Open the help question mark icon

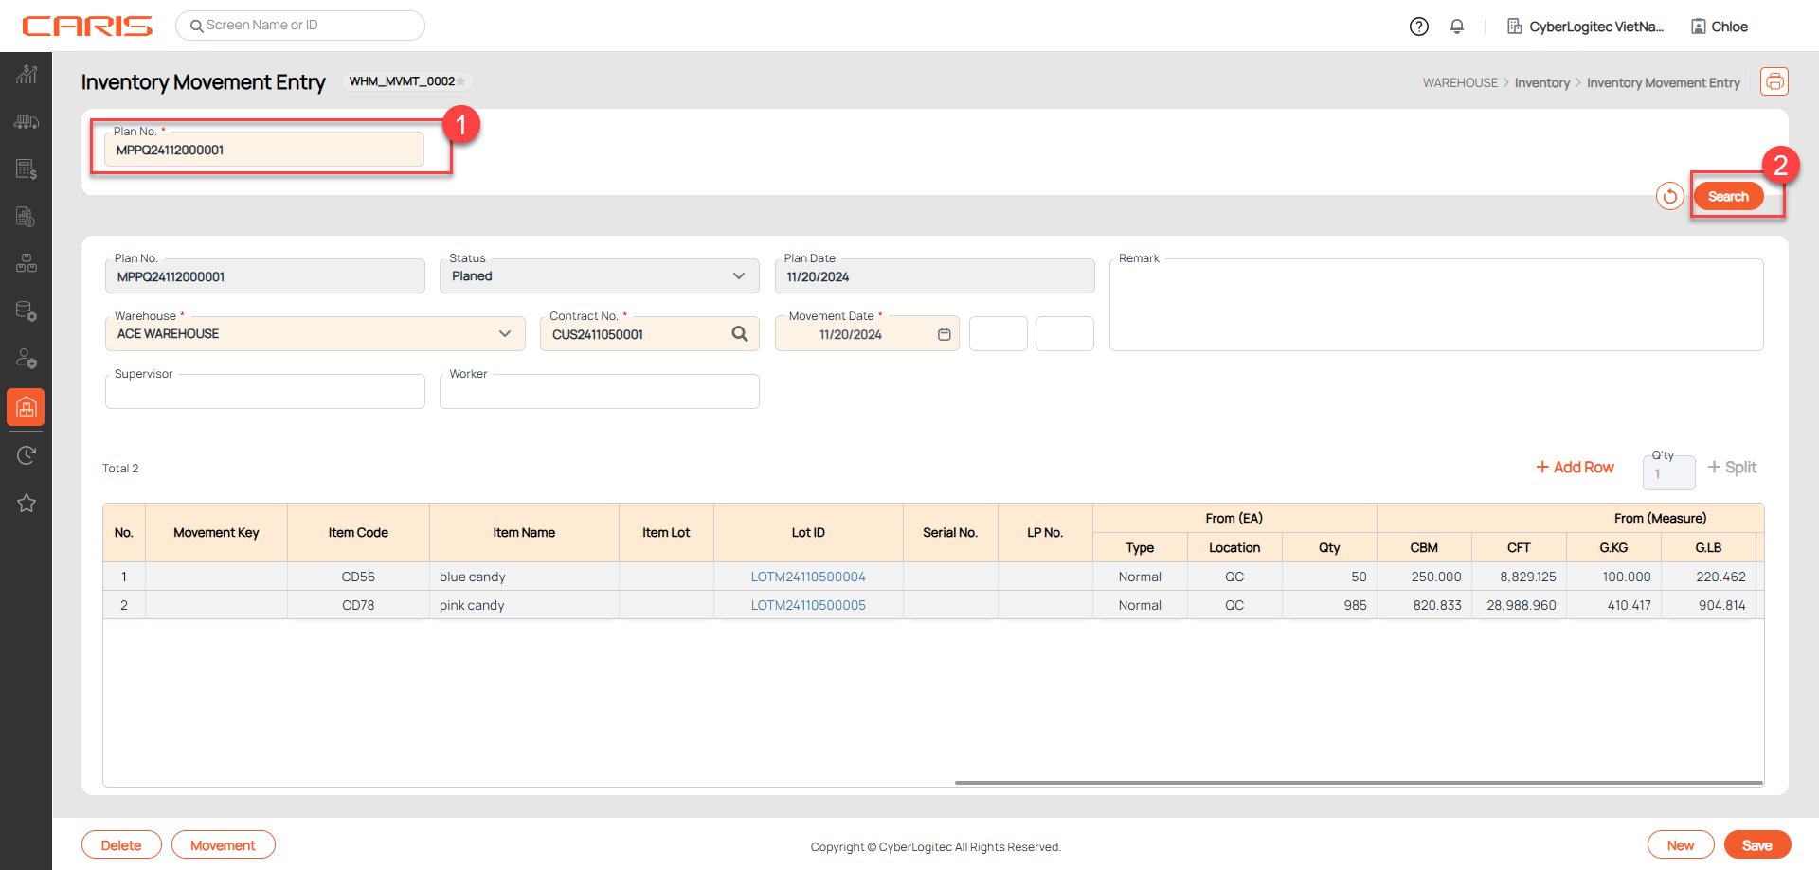(1418, 27)
